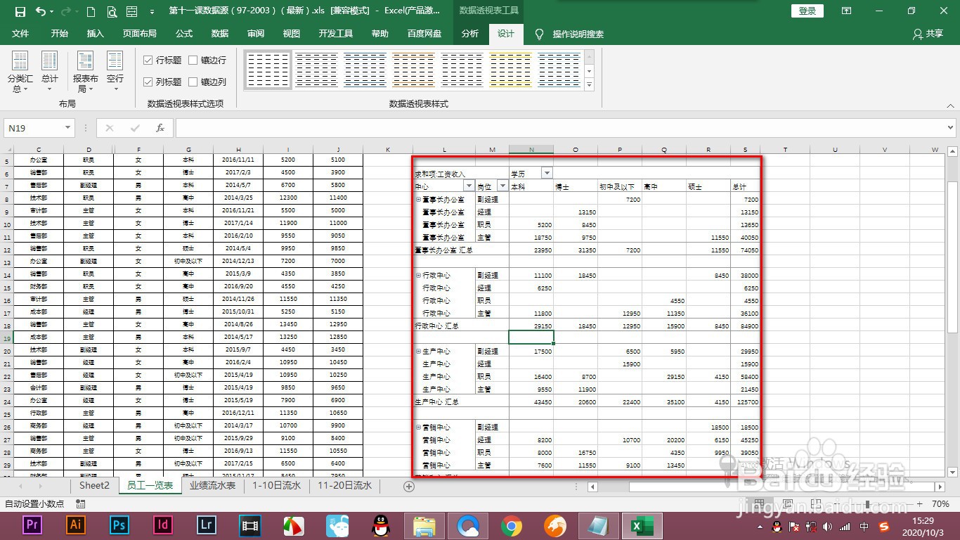The width and height of the screenshot is (960, 540).
Task: Open Photoshop from taskbar
Action: click(x=119, y=525)
